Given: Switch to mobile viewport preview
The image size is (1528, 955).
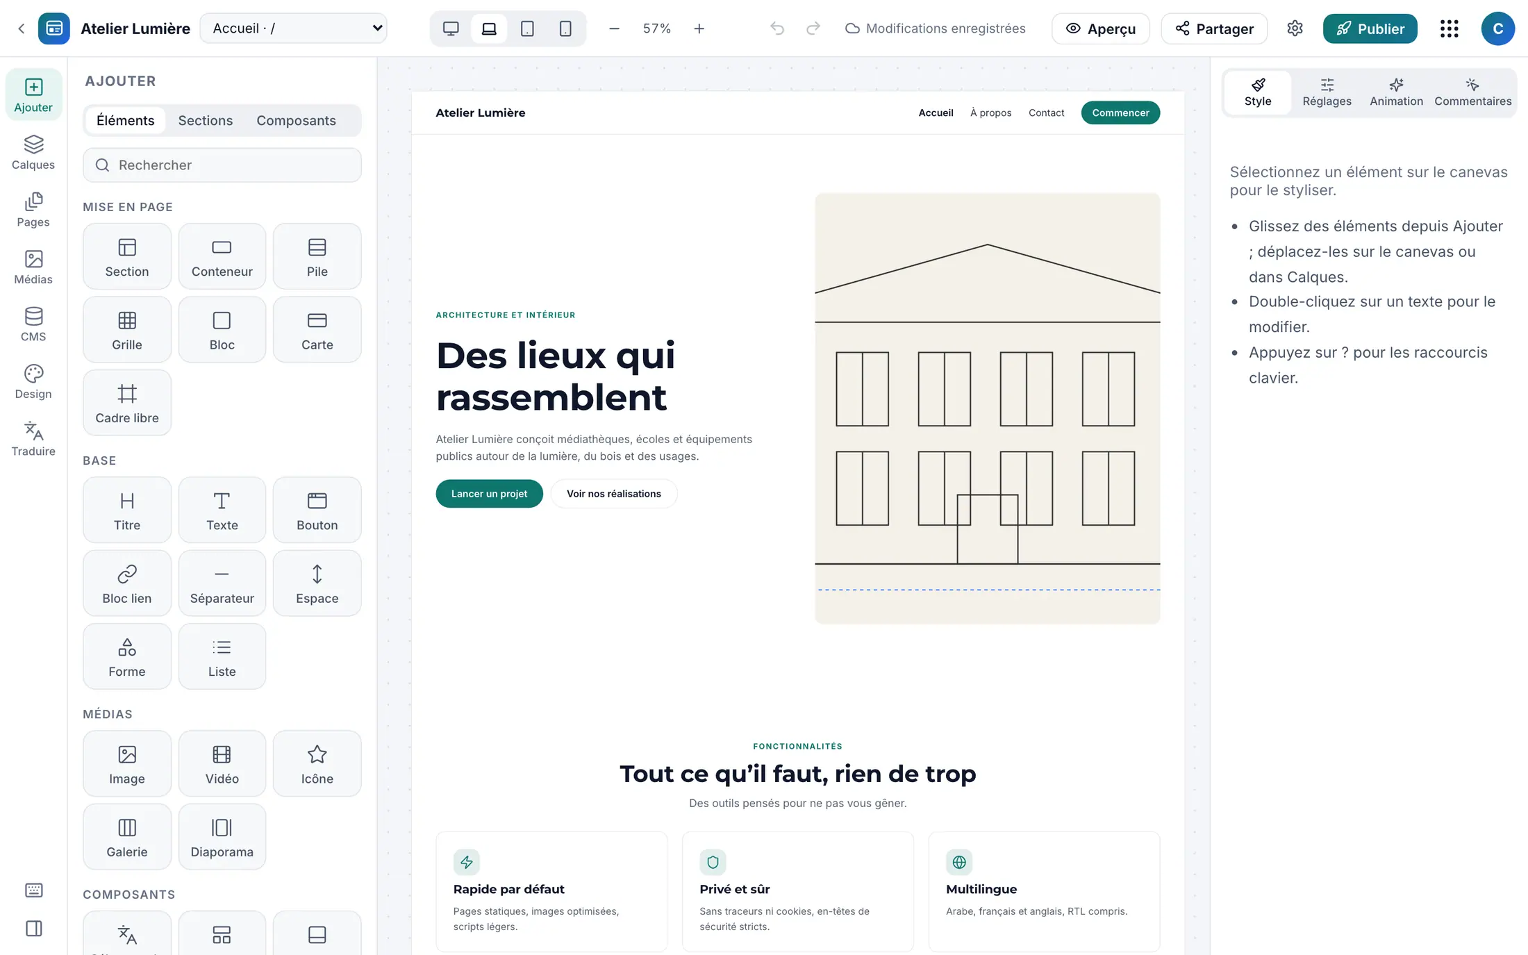Looking at the screenshot, I should coord(565,28).
